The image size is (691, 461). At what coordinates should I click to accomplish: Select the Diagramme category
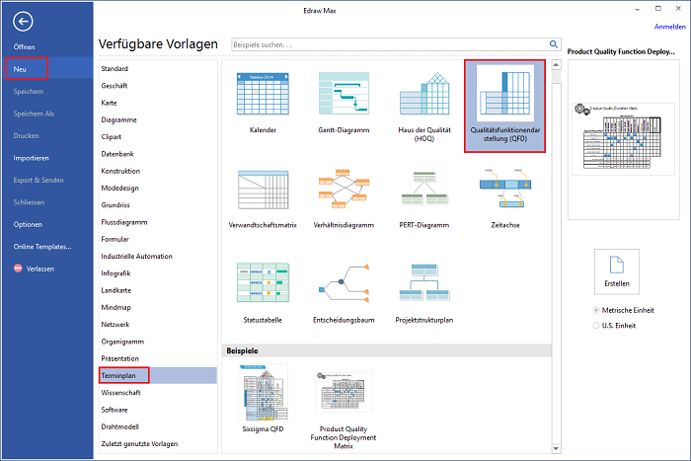119,119
